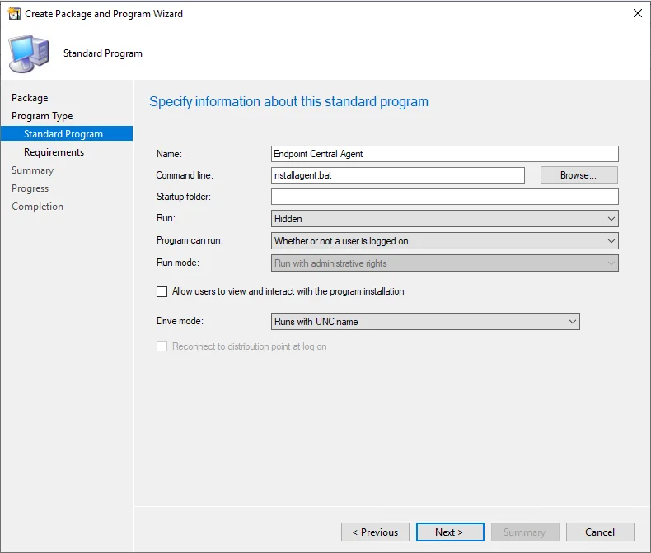Image resolution: width=651 pixels, height=553 pixels.
Task: Click the Next button
Action: (450, 532)
